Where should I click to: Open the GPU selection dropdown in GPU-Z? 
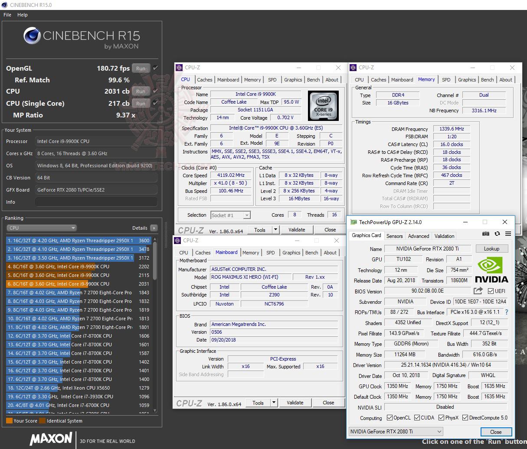coord(396,431)
